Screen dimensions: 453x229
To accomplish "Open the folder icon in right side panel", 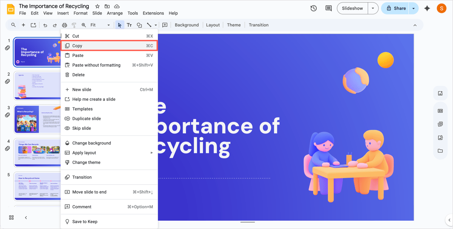I will (440, 151).
